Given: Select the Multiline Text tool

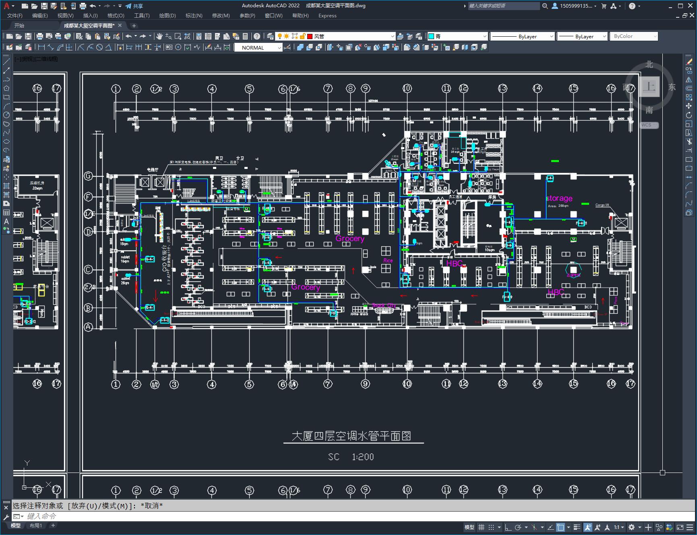Looking at the screenshot, I should (6, 221).
